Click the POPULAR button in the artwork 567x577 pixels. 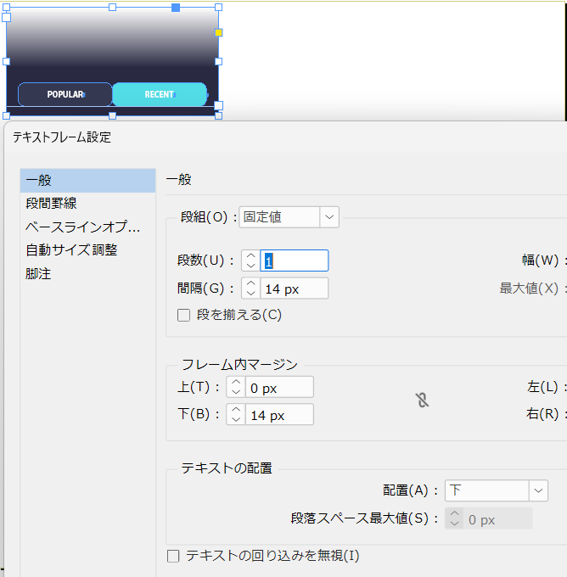click(65, 94)
